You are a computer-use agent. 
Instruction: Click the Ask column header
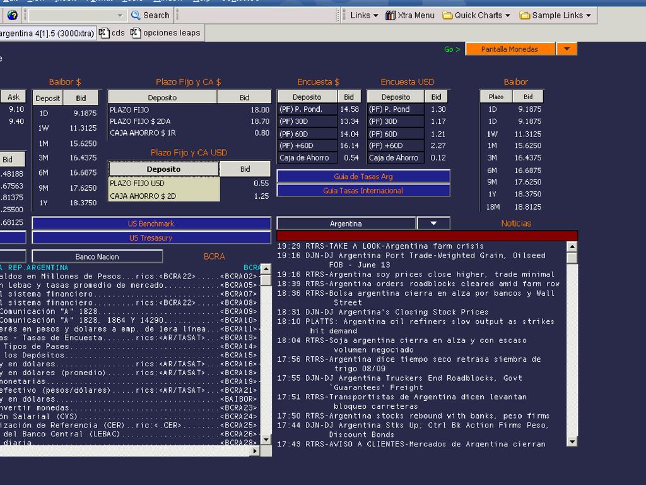pos(13,97)
